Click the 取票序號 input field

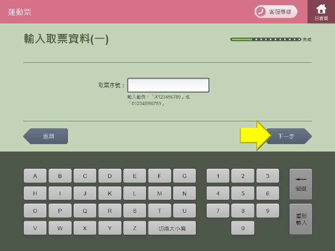click(168, 86)
